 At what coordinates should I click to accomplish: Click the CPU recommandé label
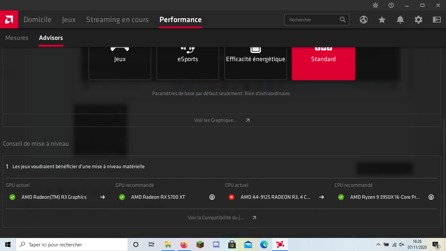click(354, 185)
